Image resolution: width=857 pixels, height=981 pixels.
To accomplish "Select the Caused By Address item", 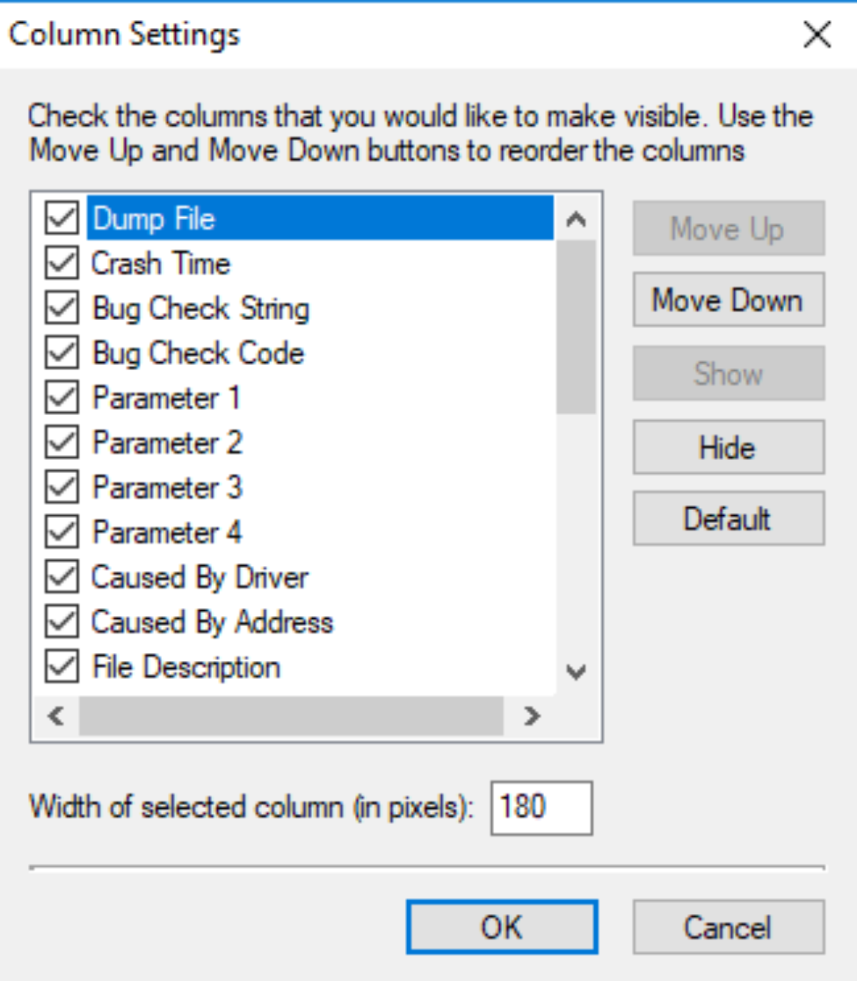I will tap(212, 622).
